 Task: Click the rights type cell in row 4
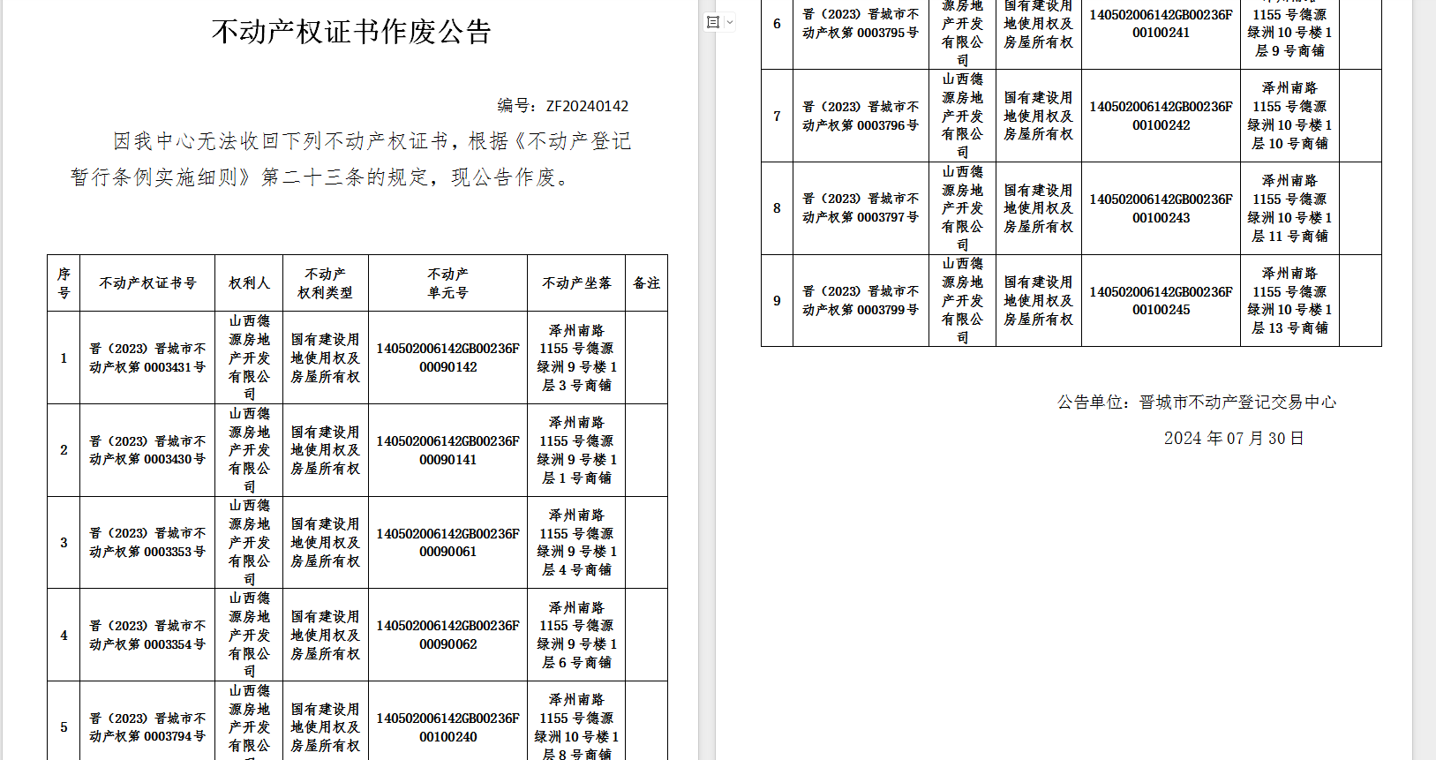pos(326,635)
